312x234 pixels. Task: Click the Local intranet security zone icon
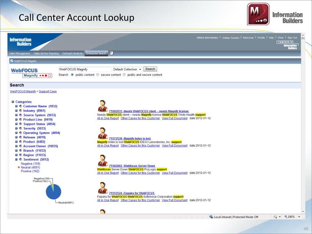pos(211,217)
